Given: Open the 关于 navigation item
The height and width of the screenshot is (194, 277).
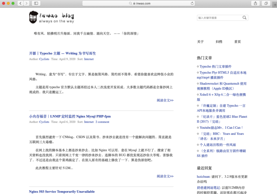Looking at the screenshot, I should (x=200, y=42).
